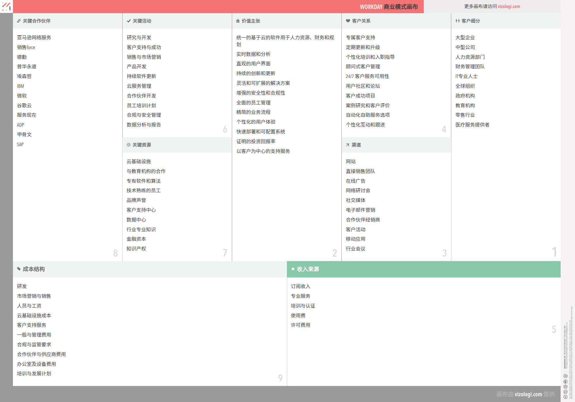The height and width of the screenshot is (402, 575).
Task: Click the vizologi logo icon top-left
Action: pyautogui.click(x=6, y=6)
